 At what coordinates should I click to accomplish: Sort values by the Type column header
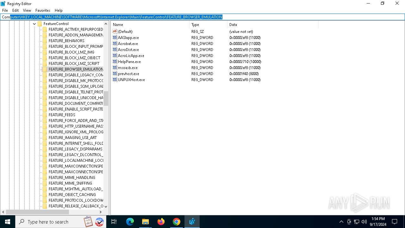pos(209,25)
